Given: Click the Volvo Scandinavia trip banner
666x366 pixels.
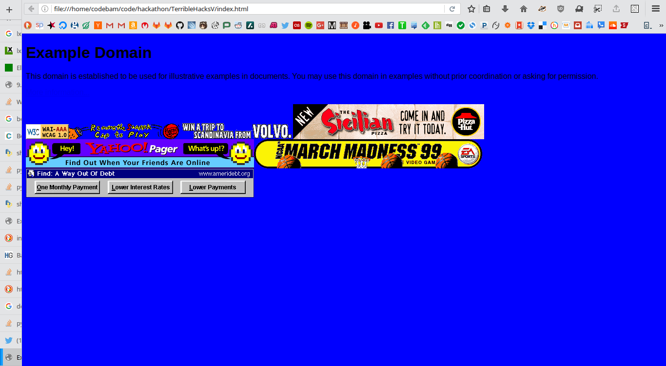Looking at the screenshot, I should [x=237, y=131].
